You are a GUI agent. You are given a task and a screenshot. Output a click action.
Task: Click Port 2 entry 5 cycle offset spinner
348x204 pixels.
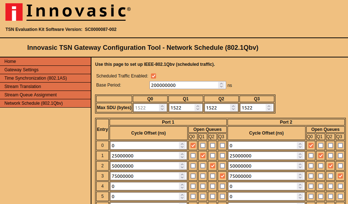click(300, 196)
